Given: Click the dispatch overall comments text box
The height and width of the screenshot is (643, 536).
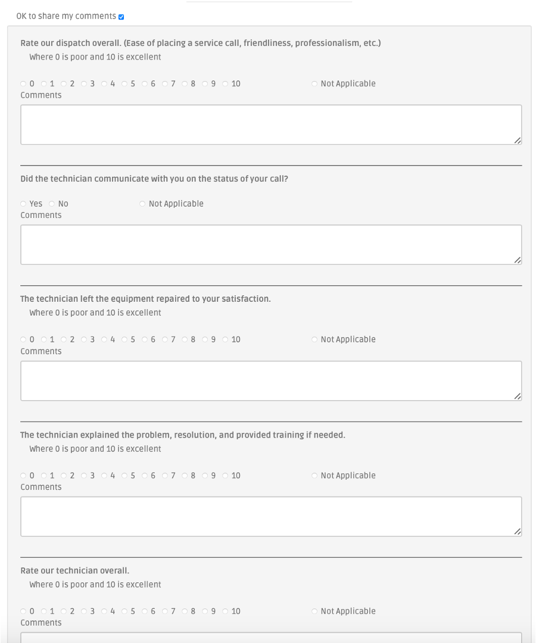Looking at the screenshot, I should [271, 124].
